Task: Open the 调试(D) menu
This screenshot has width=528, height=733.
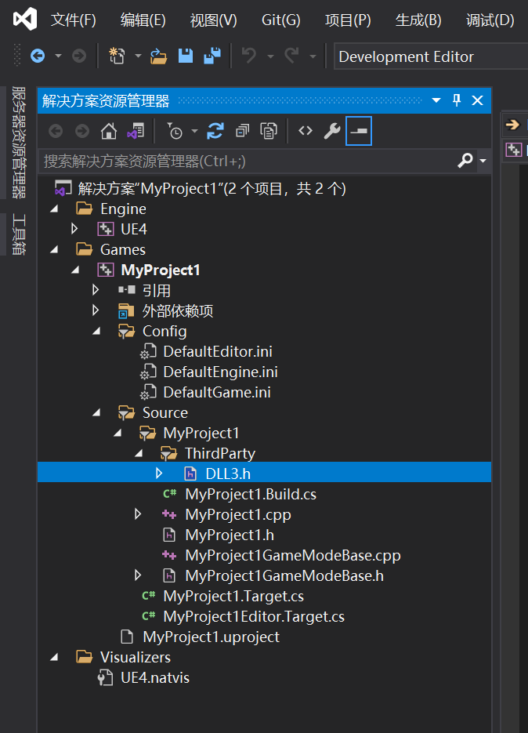Action: (x=490, y=20)
